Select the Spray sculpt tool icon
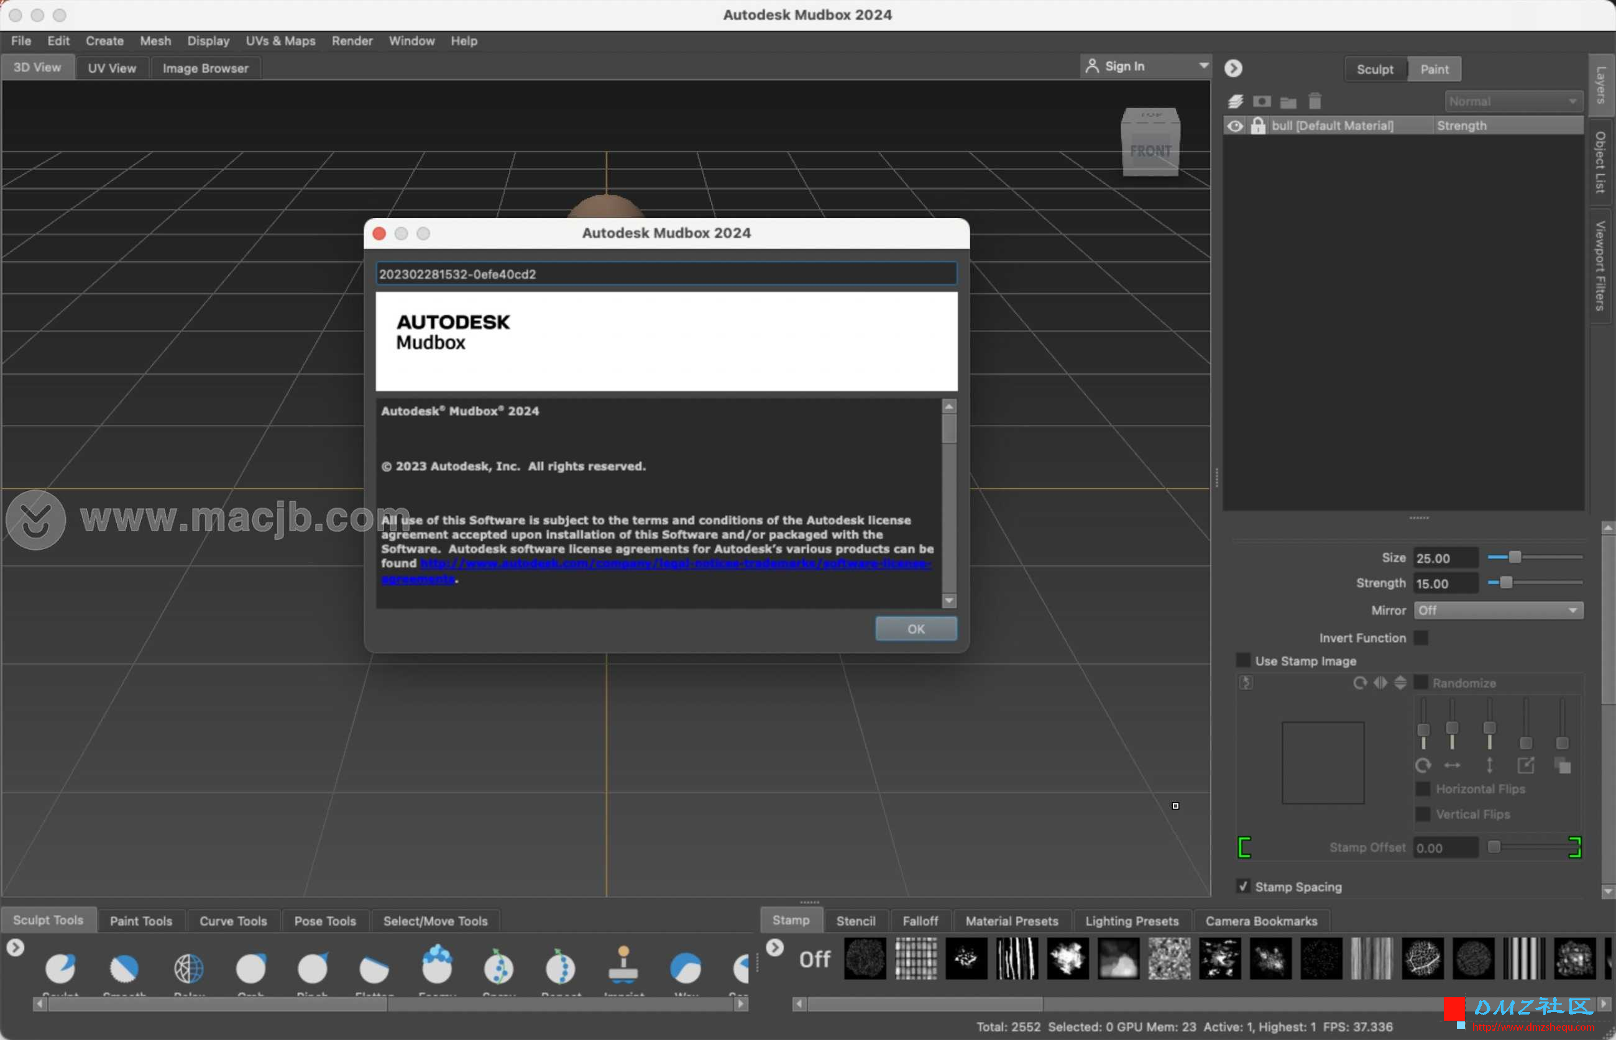The width and height of the screenshot is (1616, 1040). pos(498,967)
